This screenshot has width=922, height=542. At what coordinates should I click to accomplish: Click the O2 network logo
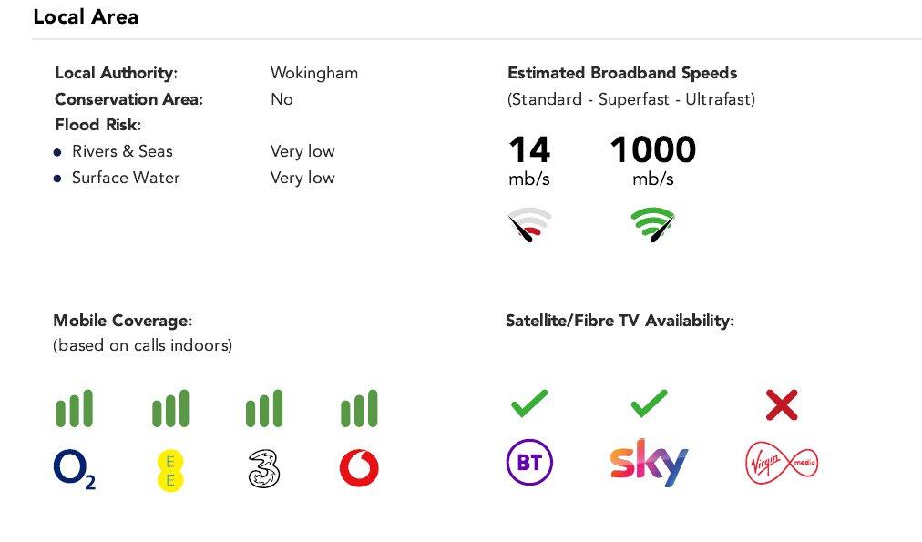click(x=74, y=469)
